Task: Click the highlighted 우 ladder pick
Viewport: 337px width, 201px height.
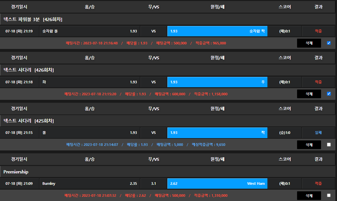Action: pyautogui.click(x=217, y=82)
